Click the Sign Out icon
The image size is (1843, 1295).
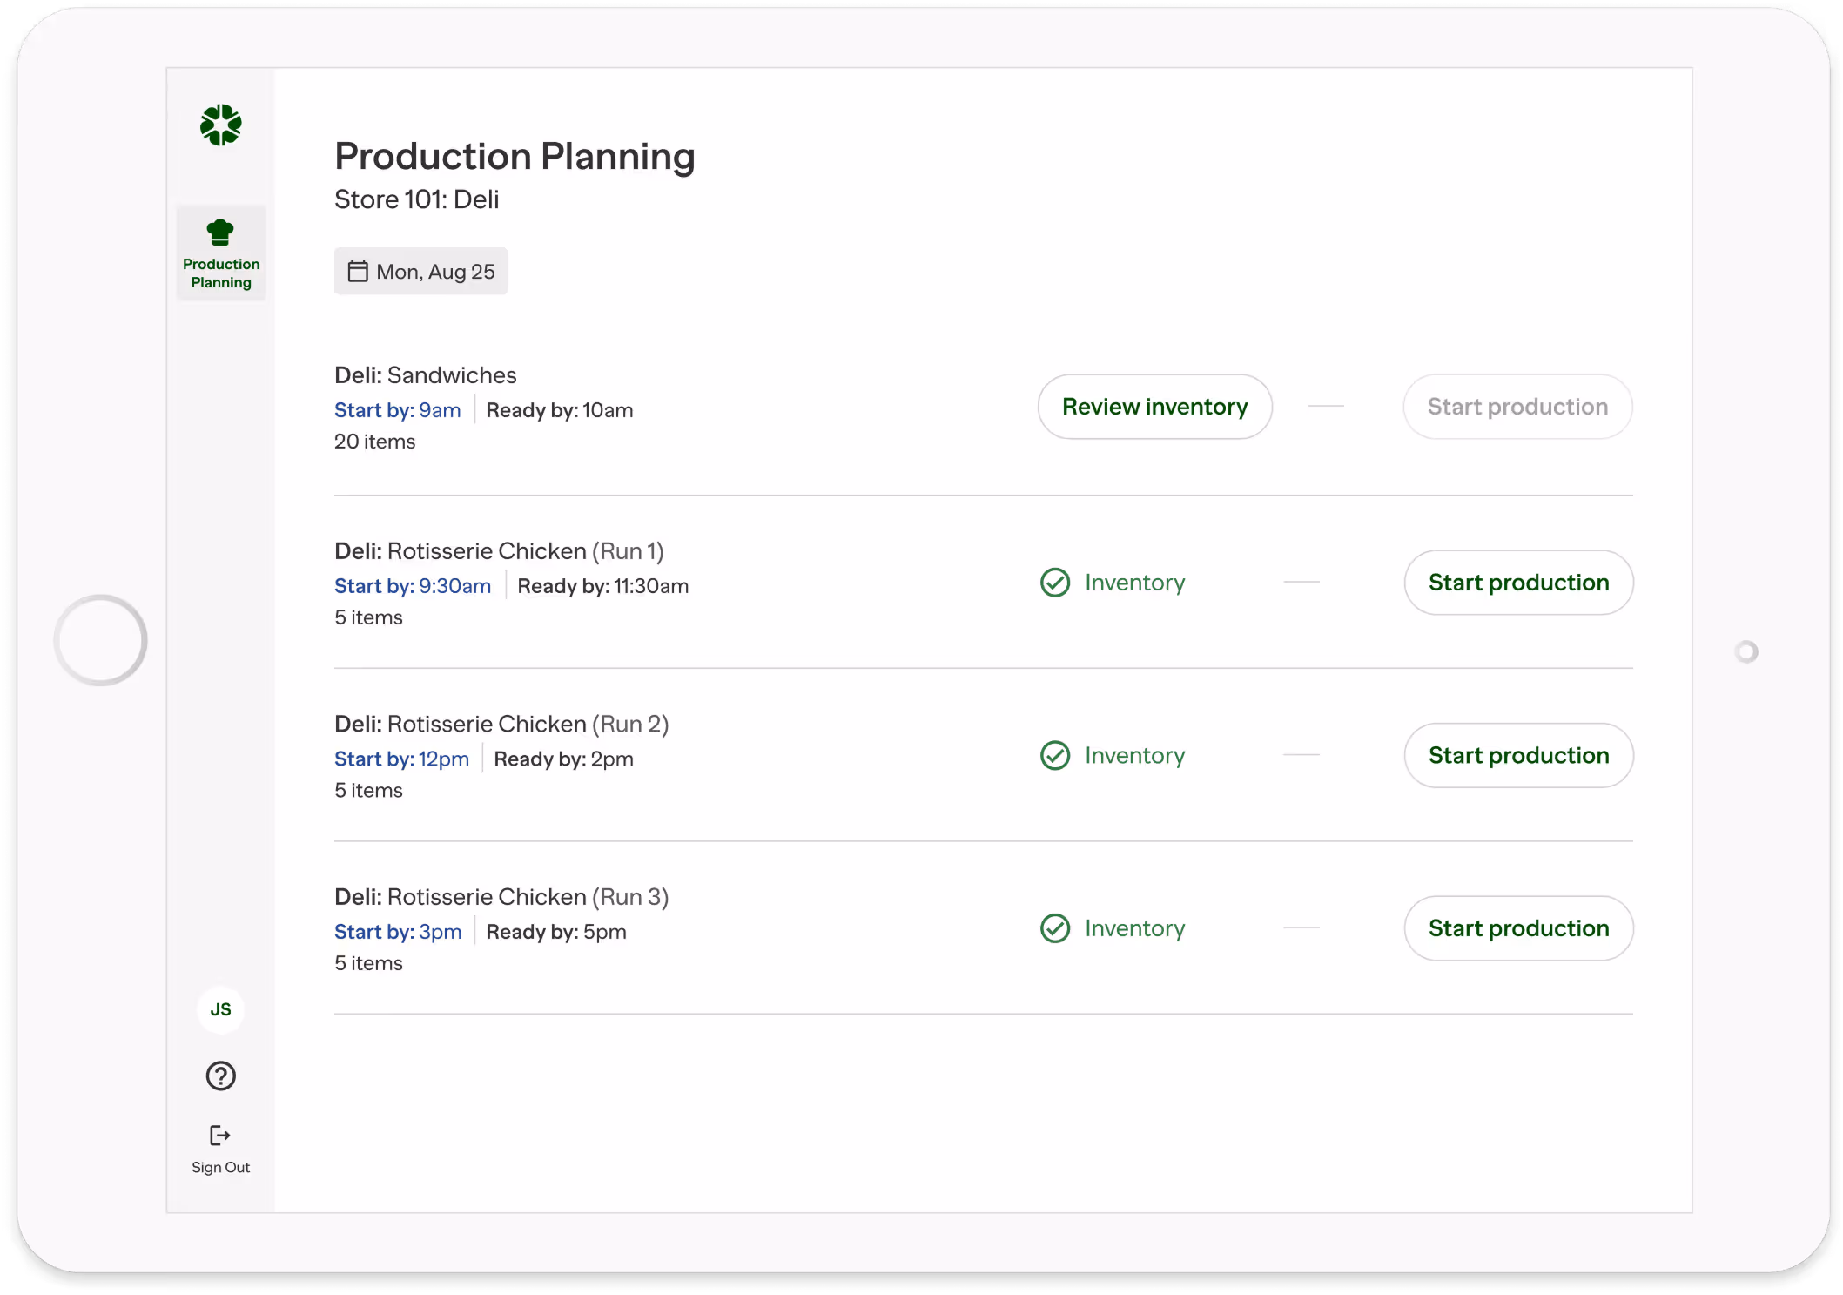(219, 1135)
